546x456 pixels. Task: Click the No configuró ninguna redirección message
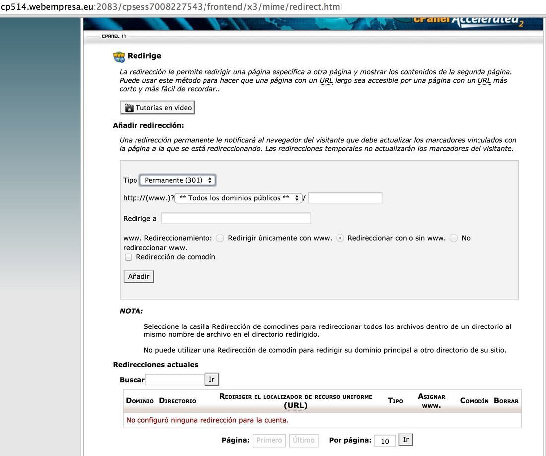(x=207, y=420)
